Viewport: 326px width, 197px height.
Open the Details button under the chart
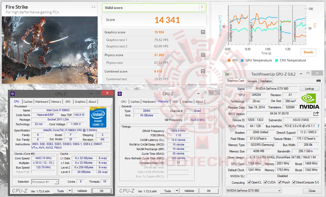(x=308, y=52)
